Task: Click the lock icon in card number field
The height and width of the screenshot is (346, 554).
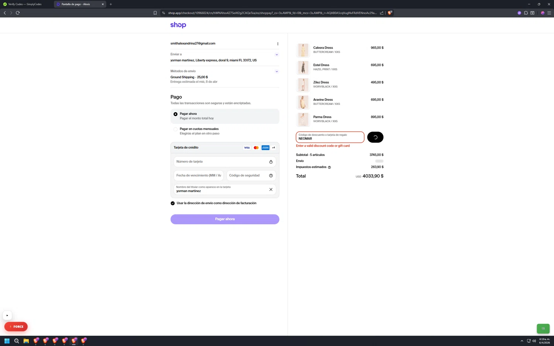Action: click(271, 162)
